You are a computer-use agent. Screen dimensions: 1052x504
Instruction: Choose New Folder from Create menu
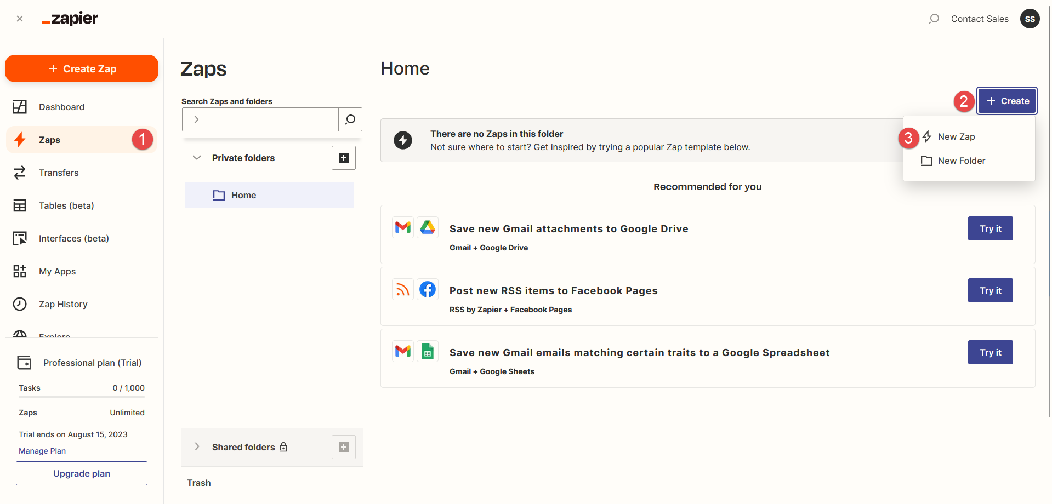(x=969, y=161)
